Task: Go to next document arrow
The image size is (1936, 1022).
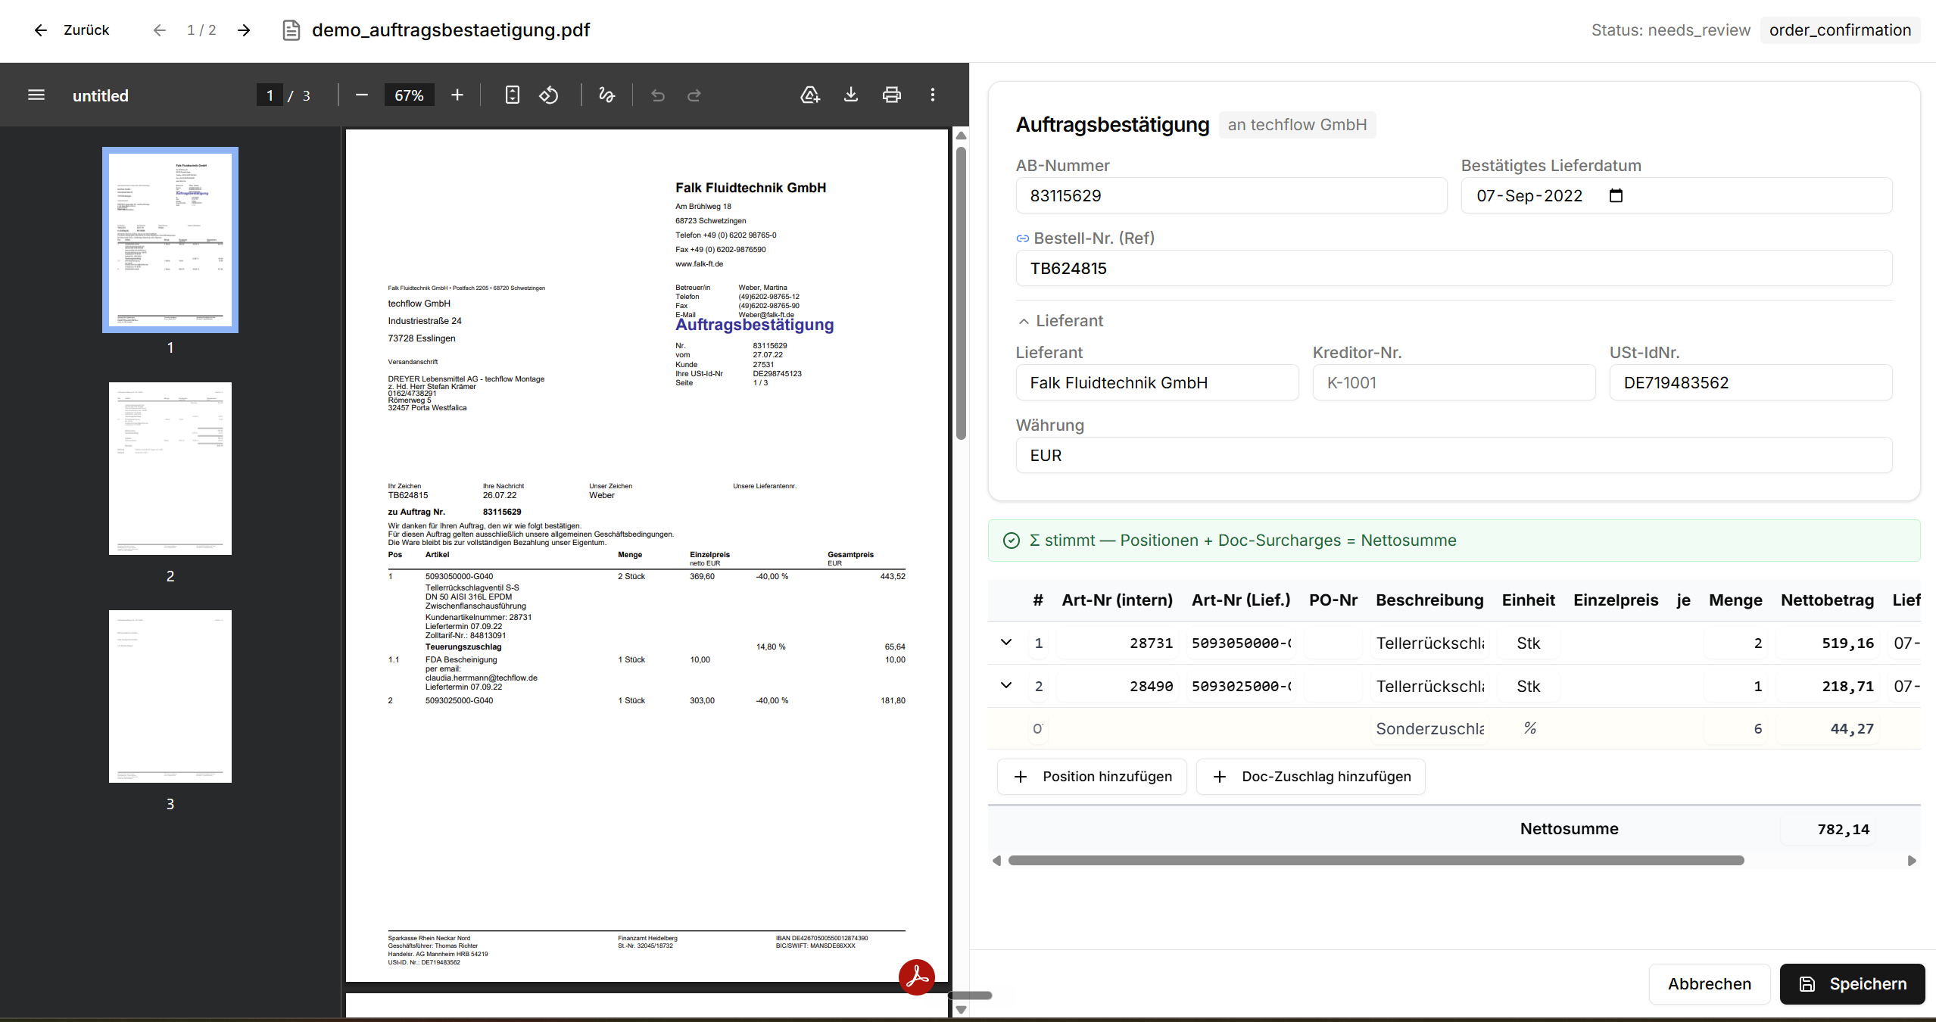Action: [244, 30]
